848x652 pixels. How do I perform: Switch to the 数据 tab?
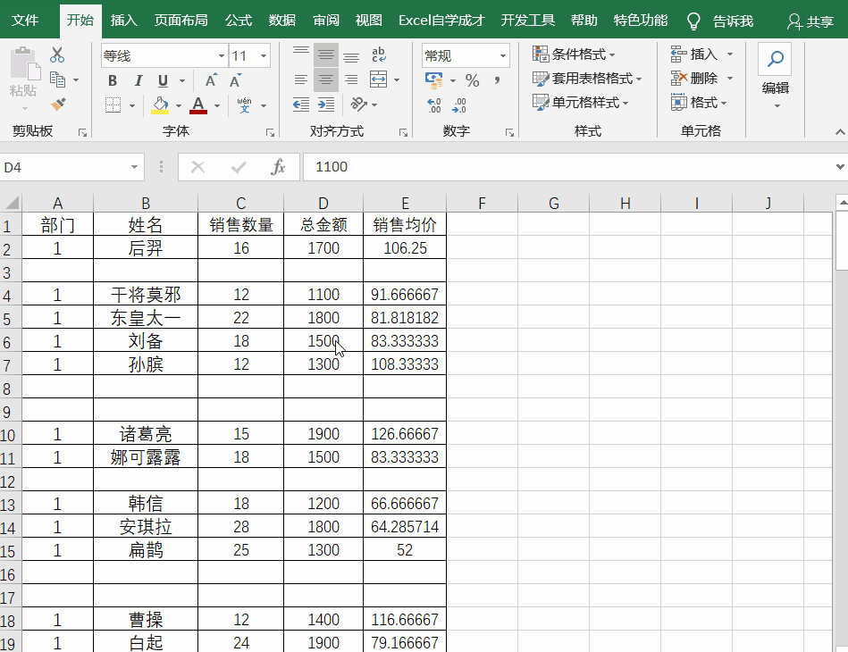(x=282, y=21)
